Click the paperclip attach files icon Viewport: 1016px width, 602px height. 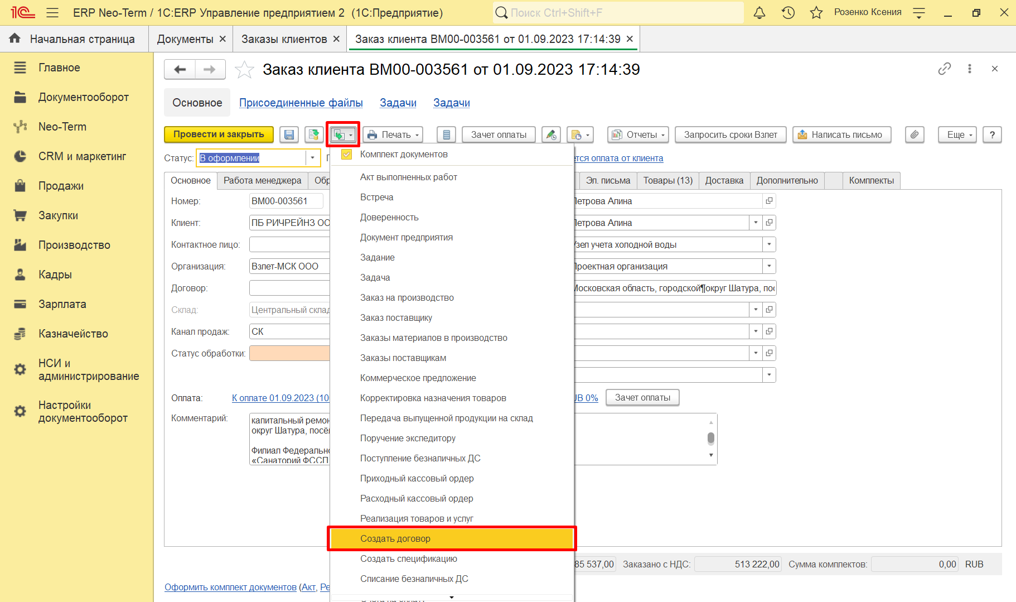pos(915,134)
